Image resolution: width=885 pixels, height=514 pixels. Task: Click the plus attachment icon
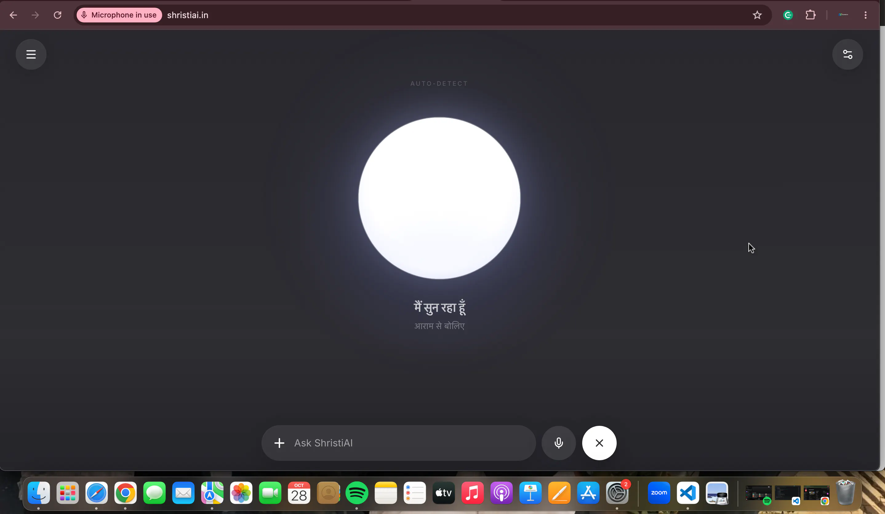pyautogui.click(x=279, y=443)
